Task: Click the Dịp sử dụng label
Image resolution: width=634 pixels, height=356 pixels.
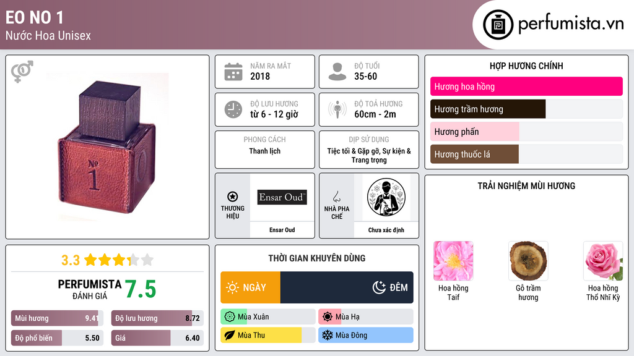Action: pyautogui.click(x=369, y=139)
